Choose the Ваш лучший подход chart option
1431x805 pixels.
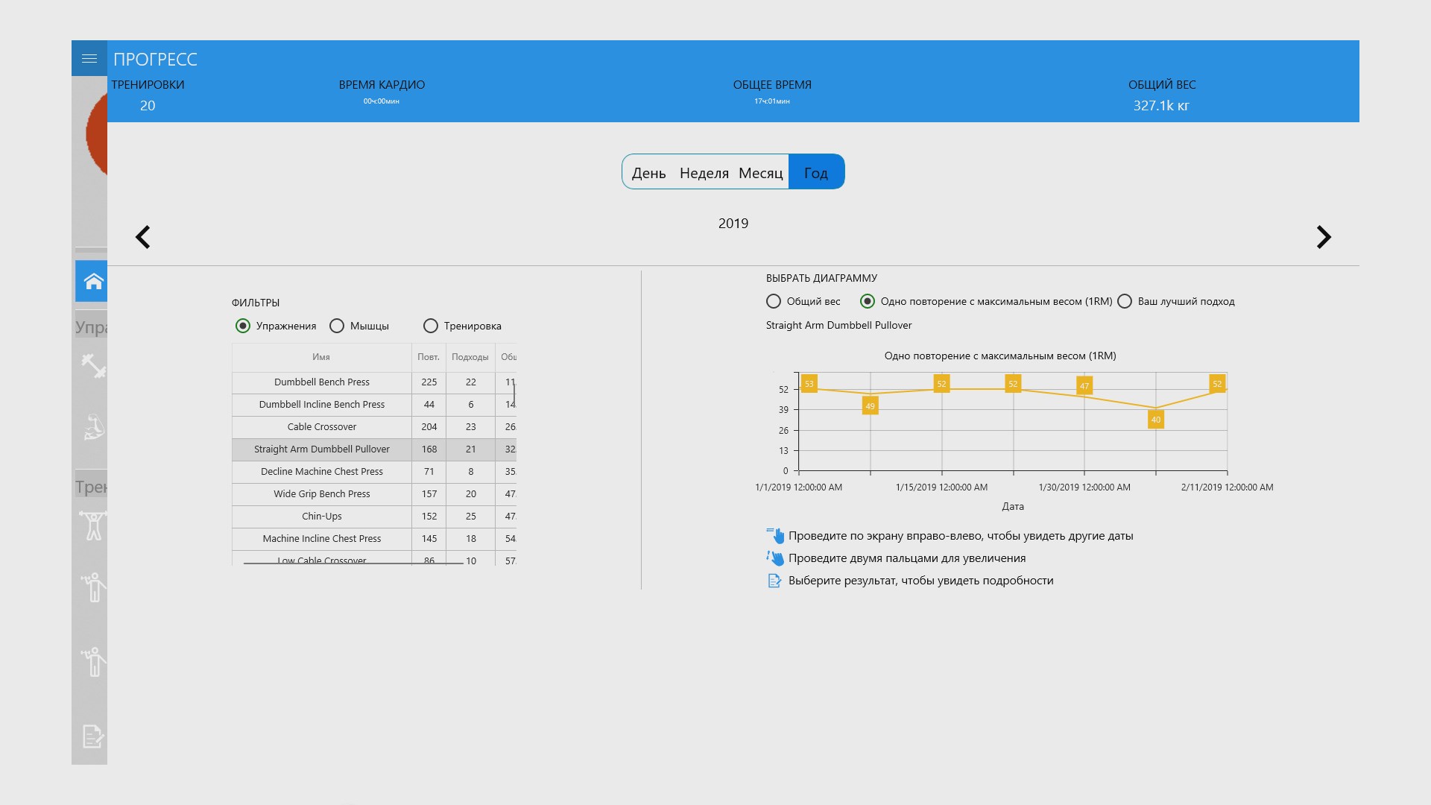click(1125, 301)
